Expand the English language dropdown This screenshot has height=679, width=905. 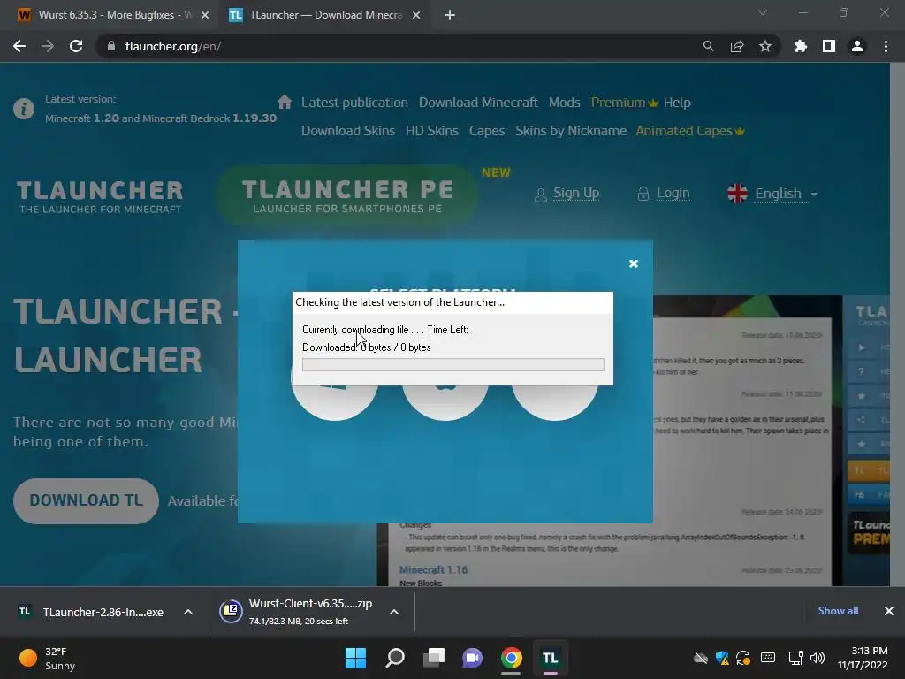click(x=772, y=194)
